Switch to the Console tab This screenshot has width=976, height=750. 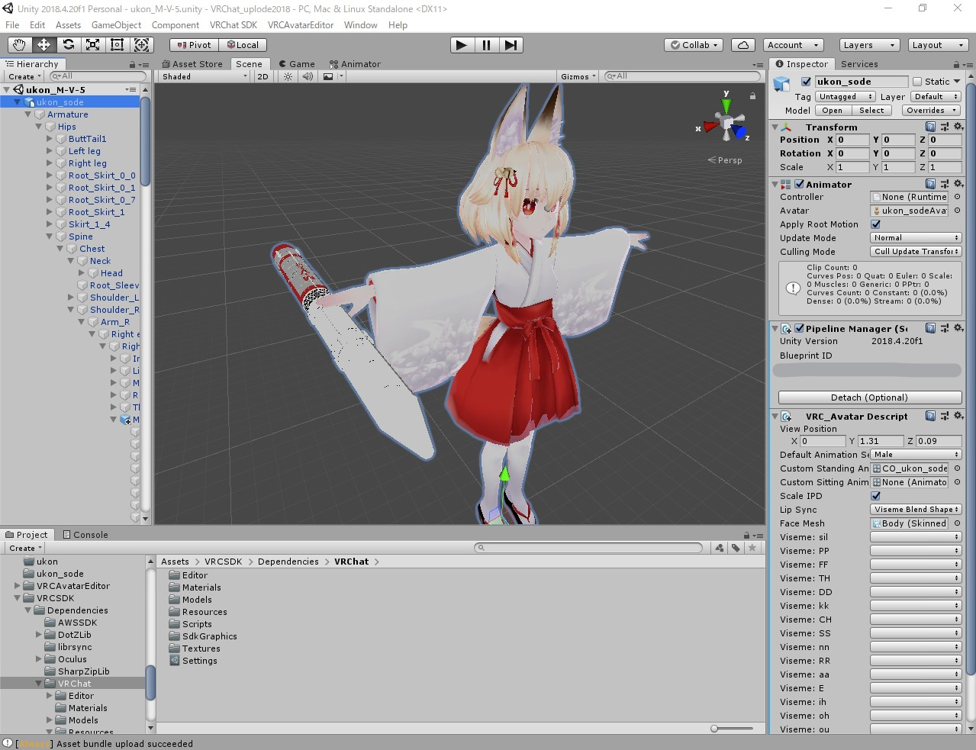point(85,535)
